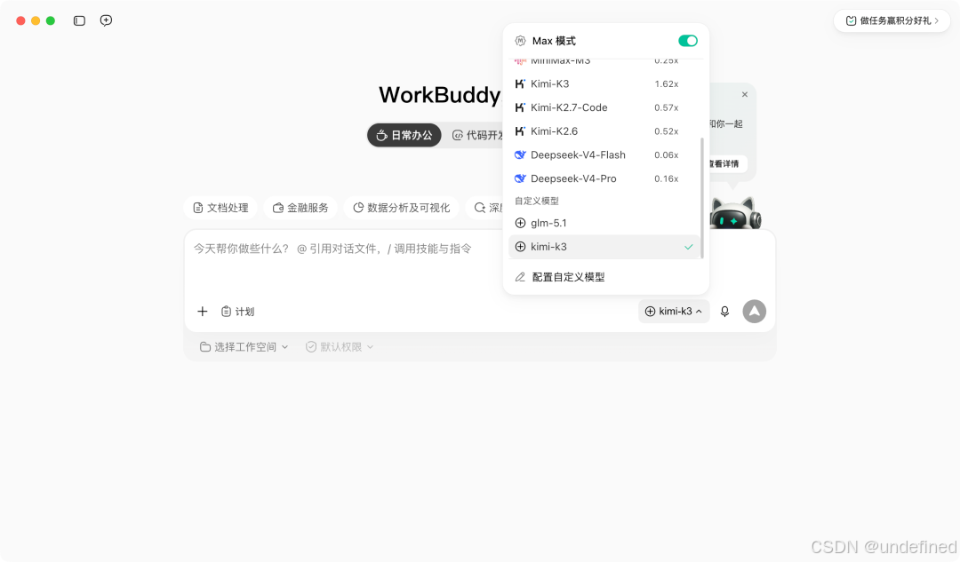
Task: Click the robot cat mascot
Action: tap(735, 212)
